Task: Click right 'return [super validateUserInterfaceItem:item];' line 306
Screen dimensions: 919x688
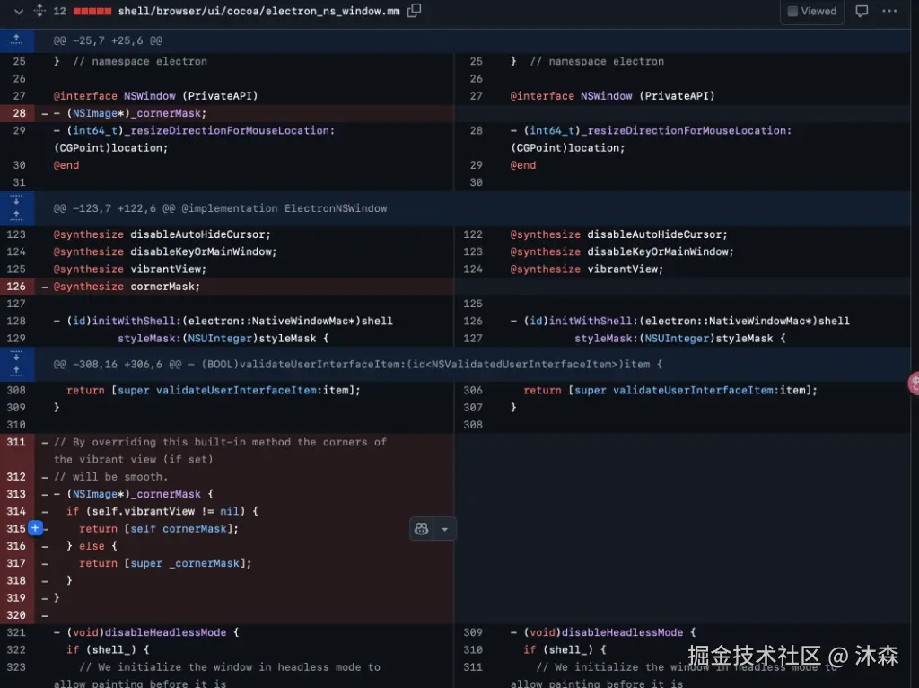Action: coord(670,390)
